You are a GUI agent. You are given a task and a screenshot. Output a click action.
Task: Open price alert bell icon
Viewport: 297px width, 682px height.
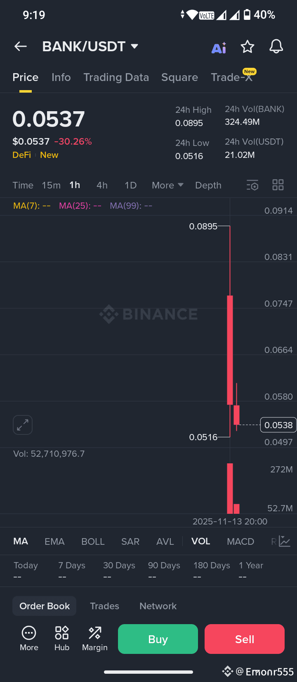(x=276, y=47)
